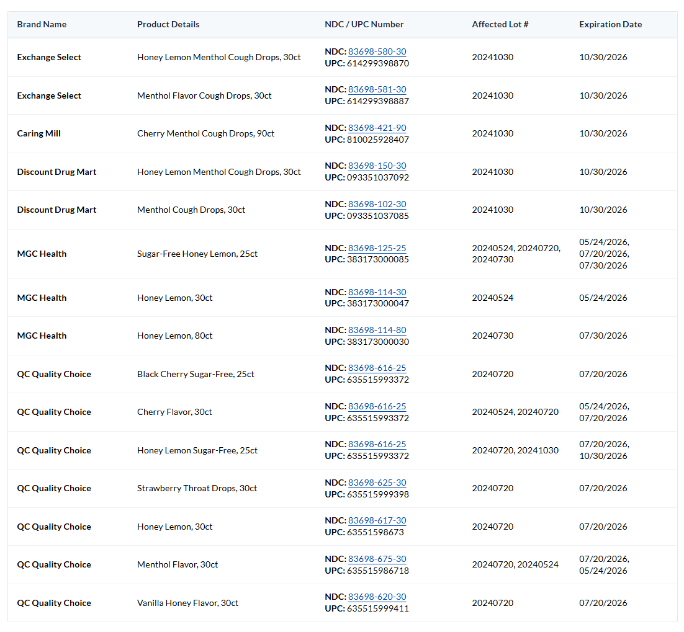
Task: Select UPC 635515999398 text
Action: (x=367, y=494)
